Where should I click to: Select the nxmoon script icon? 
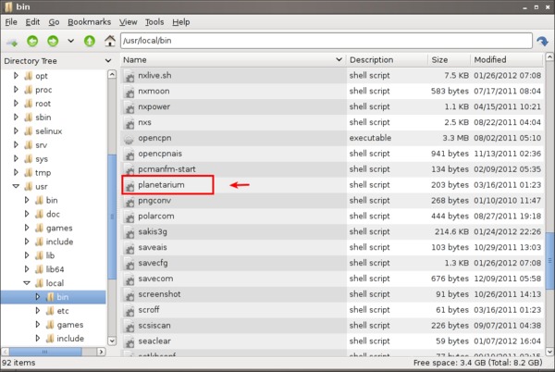(129, 92)
